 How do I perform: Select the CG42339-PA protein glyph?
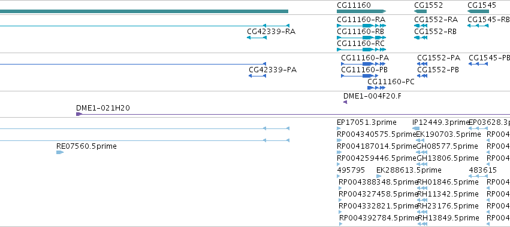pyautogui.click(x=257, y=76)
